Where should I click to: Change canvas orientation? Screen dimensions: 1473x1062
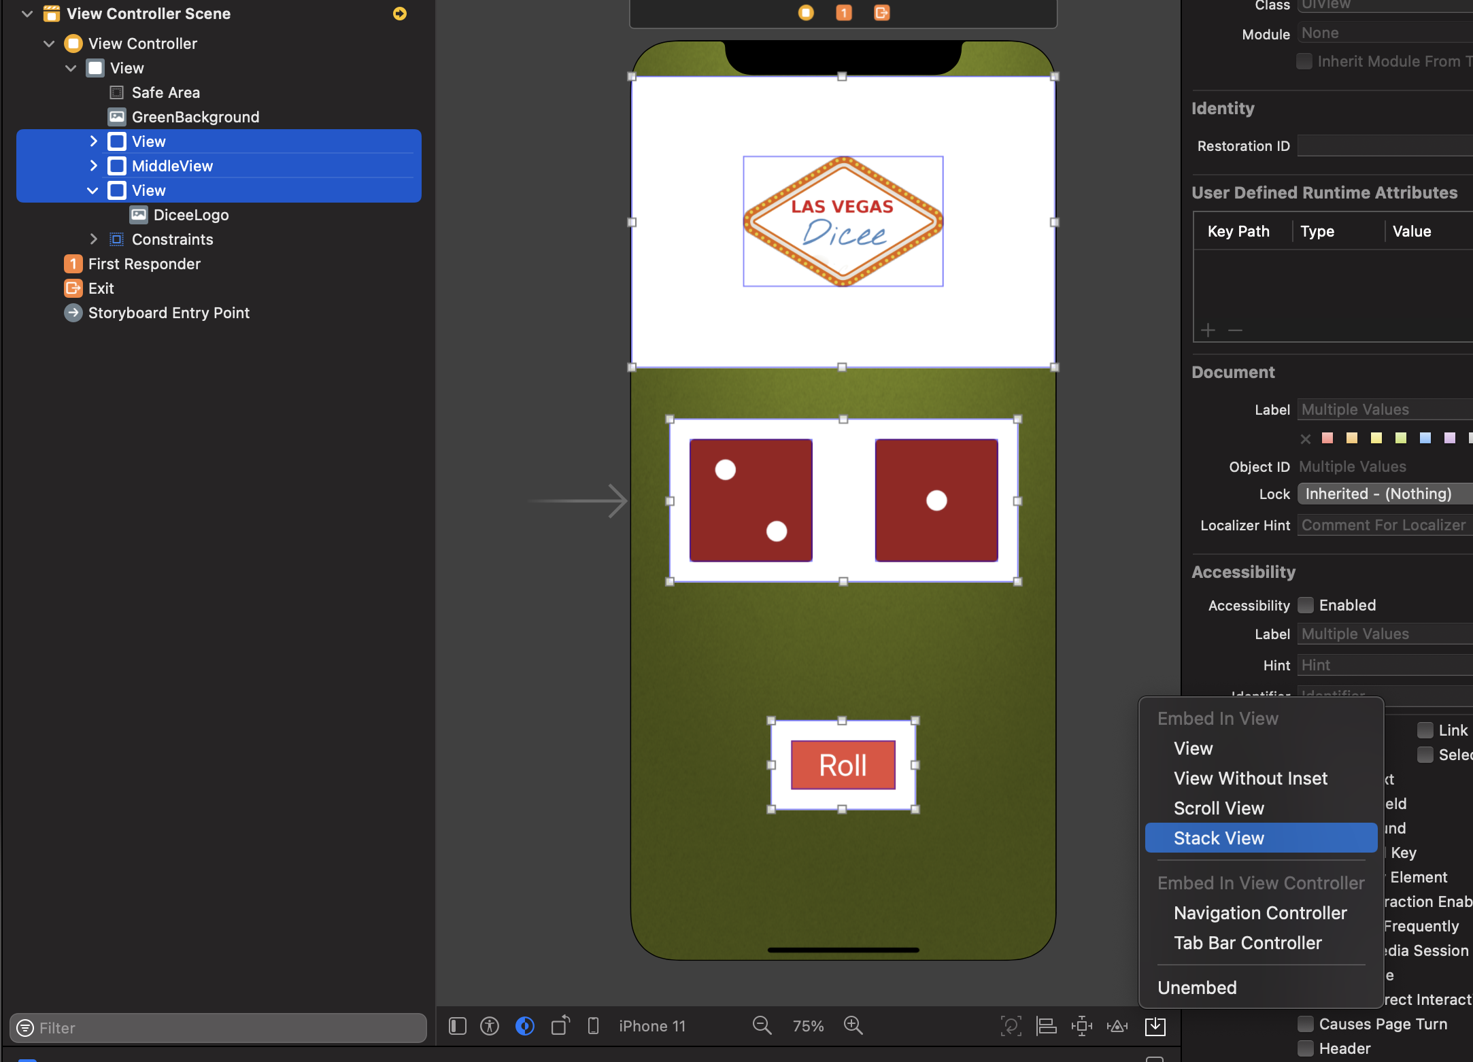pos(560,1025)
